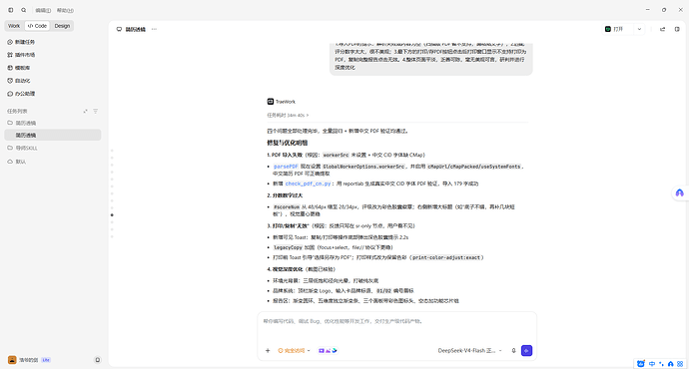Switch to the Code tab
The height and width of the screenshot is (369, 689).
(37, 26)
